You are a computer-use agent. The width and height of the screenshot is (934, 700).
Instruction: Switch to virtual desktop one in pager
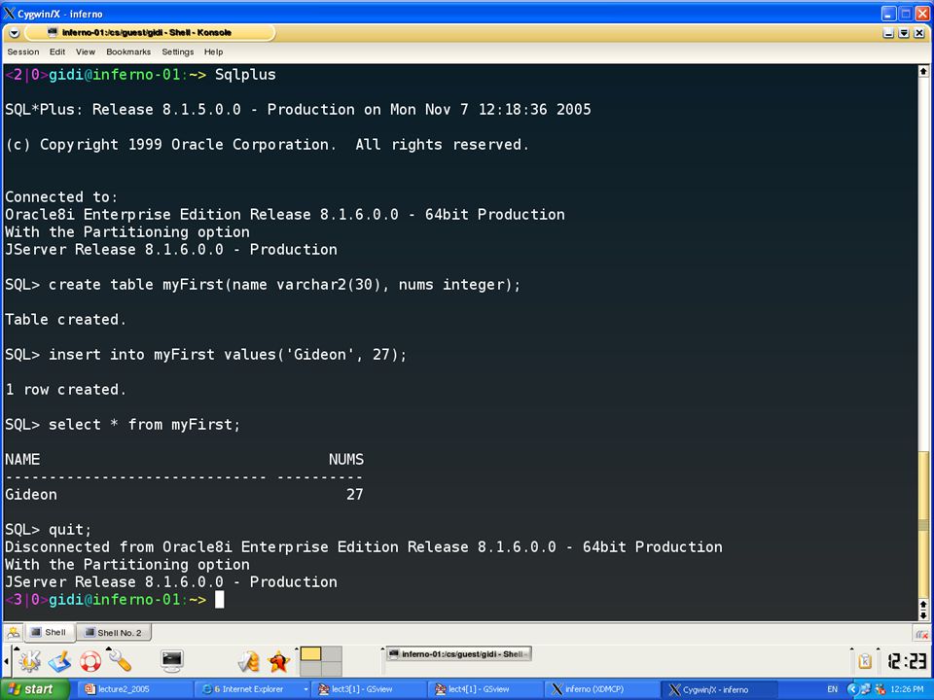point(310,653)
